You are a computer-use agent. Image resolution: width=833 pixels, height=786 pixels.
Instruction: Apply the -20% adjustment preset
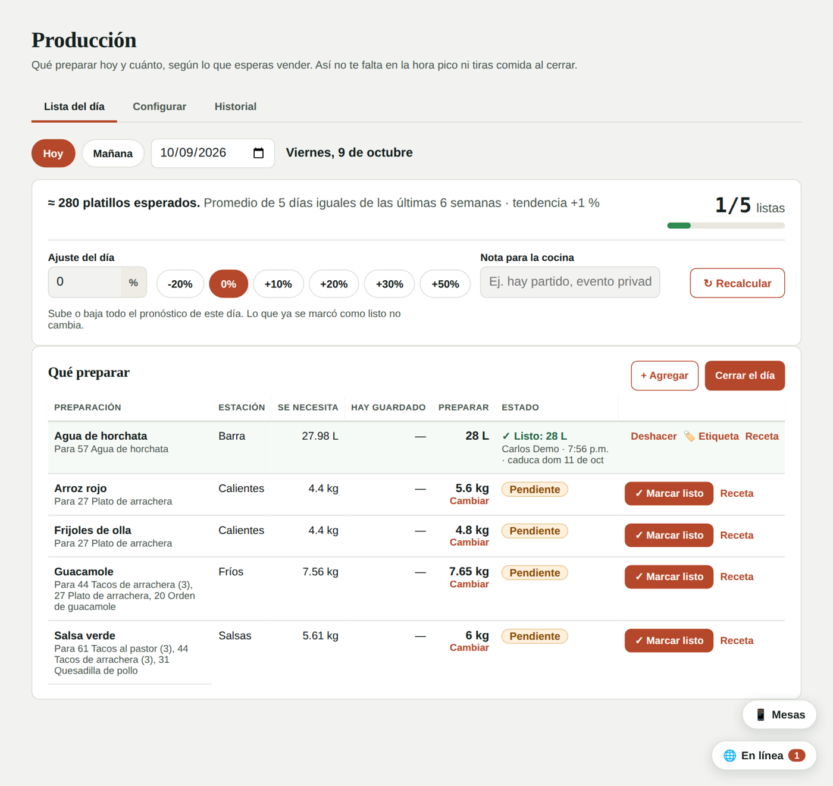click(x=180, y=284)
